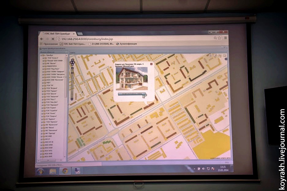Open the Chrome hamburger menu
Viewport: 287px width, 191px height.
[225, 38]
